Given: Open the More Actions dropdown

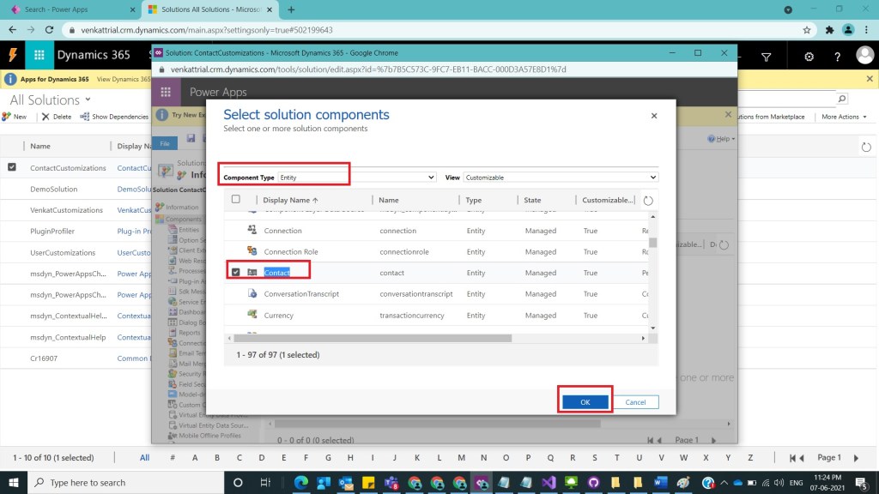Looking at the screenshot, I should (x=844, y=117).
